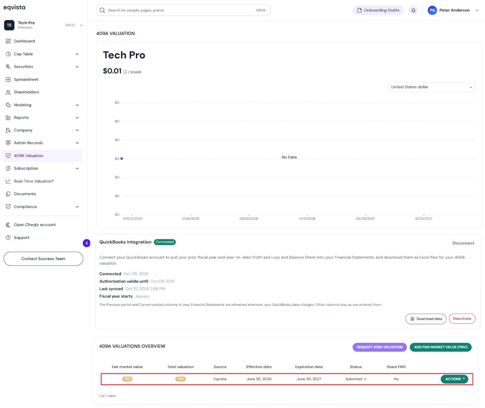Viewport: 485px width, 408px height.
Task: Click the Request 409A Valuation button
Action: point(379,347)
